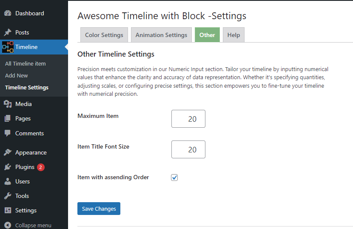The image size is (353, 229).
Task: Click the Collapse menu text
Action: click(33, 225)
